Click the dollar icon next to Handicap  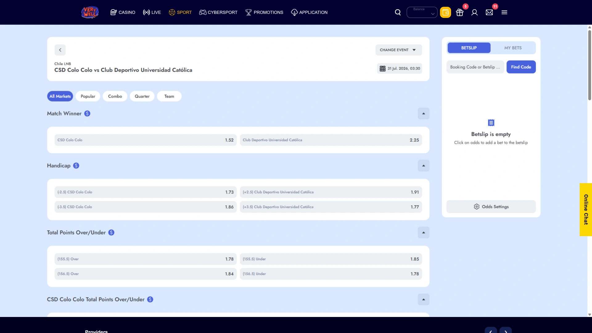click(76, 166)
